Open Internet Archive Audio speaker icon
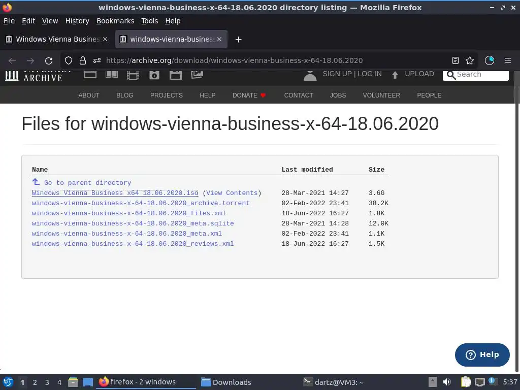520x390 pixels. [x=154, y=75]
